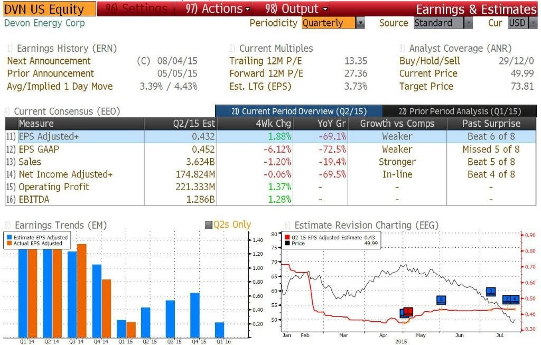Click blue Estimate EPS Adjusted legend square
Viewport: 541px width, 345px height.
click(x=10, y=237)
